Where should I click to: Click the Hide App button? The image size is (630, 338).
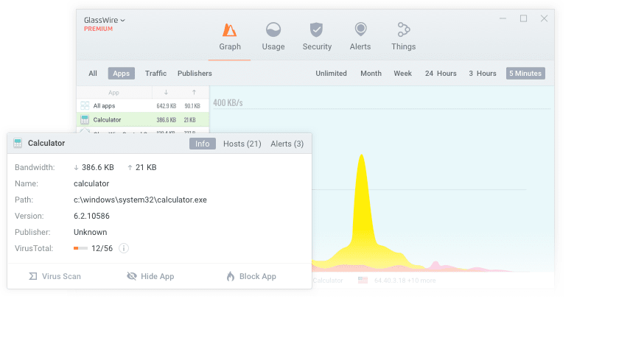(x=150, y=277)
